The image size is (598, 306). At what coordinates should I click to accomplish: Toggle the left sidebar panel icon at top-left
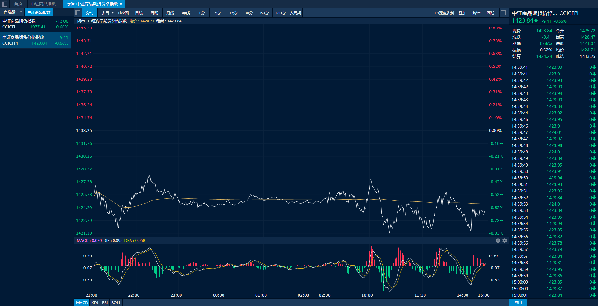4,4
